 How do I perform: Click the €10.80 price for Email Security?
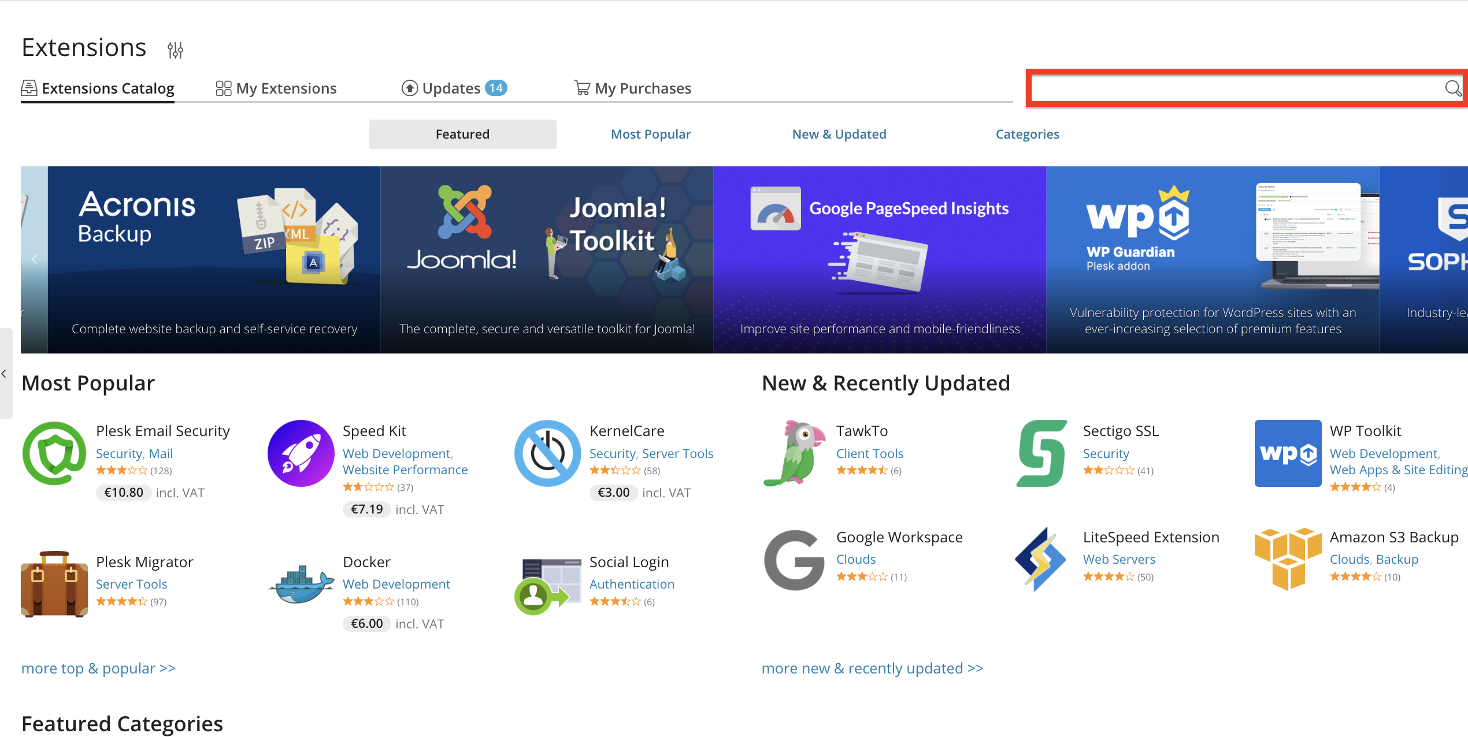tap(124, 493)
